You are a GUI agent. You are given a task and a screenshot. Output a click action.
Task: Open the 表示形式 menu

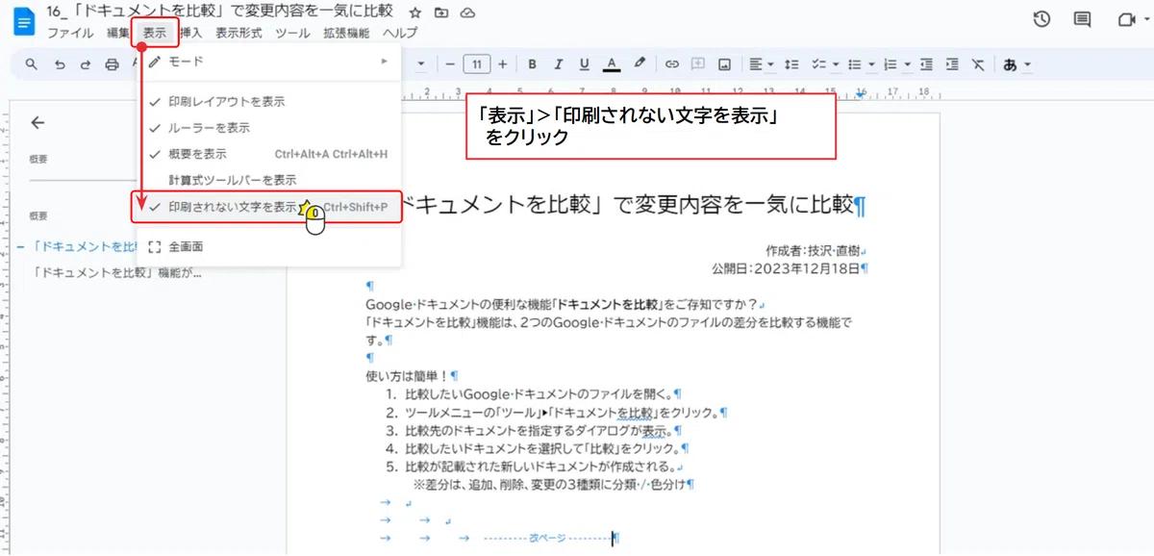tap(239, 33)
